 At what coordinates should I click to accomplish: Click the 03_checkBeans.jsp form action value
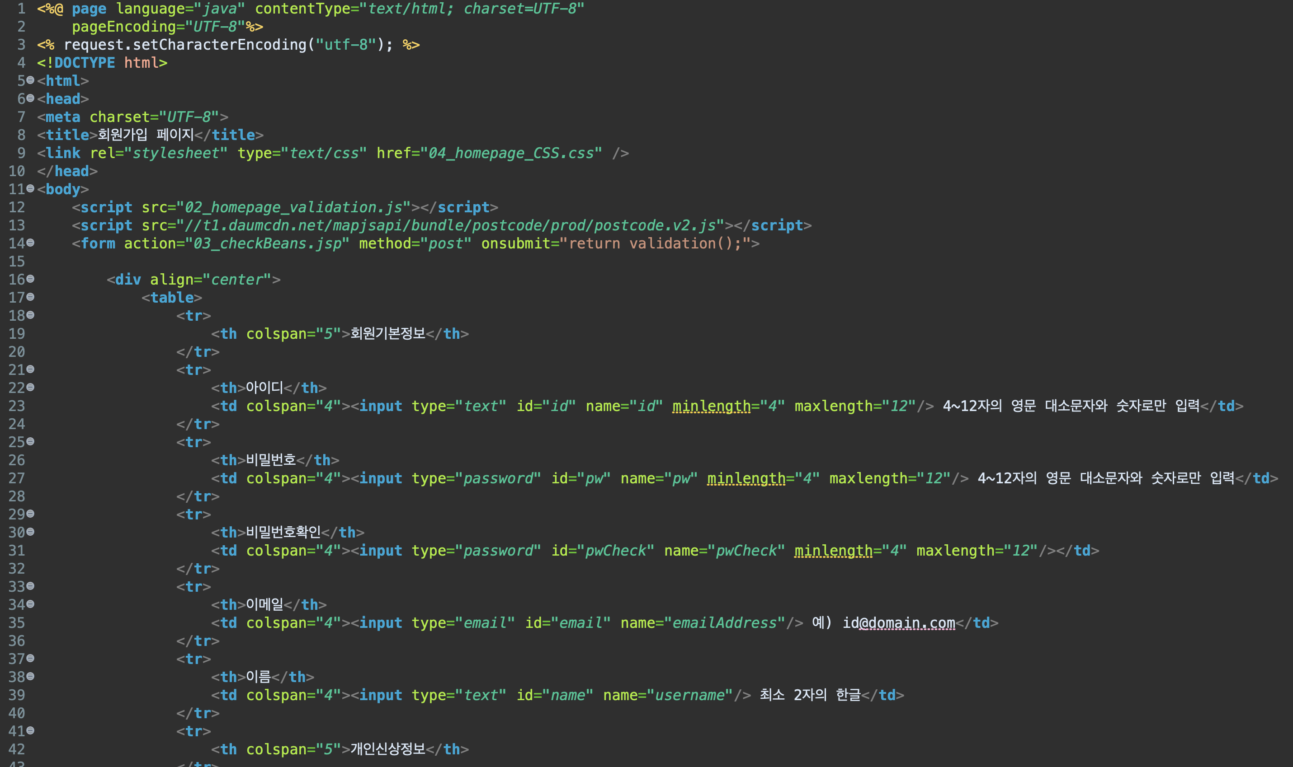pos(267,243)
